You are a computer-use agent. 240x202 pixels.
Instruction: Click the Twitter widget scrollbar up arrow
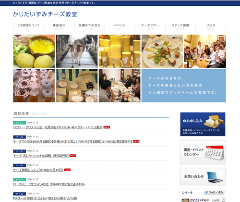coord(224,199)
